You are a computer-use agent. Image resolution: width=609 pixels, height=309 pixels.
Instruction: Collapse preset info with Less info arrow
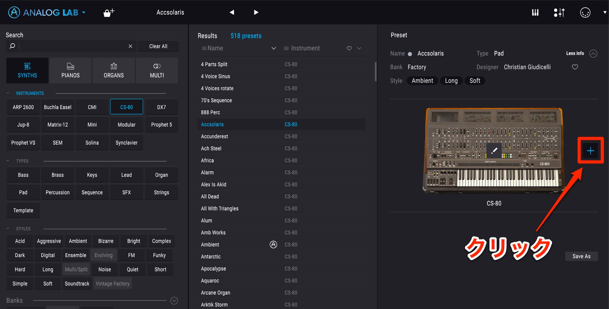coord(593,54)
